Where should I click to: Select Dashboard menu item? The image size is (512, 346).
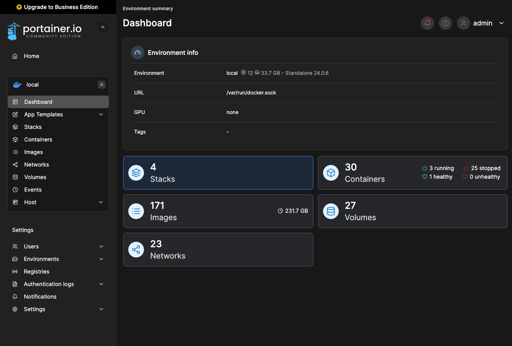pyautogui.click(x=58, y=102)
